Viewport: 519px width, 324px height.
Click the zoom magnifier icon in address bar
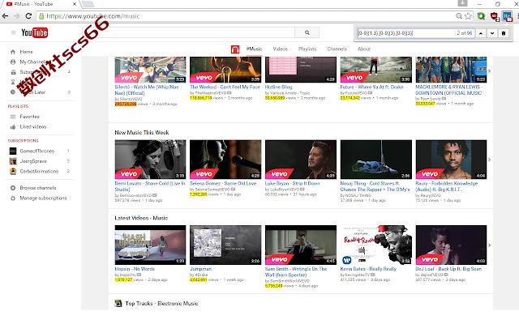coord(459,16)
